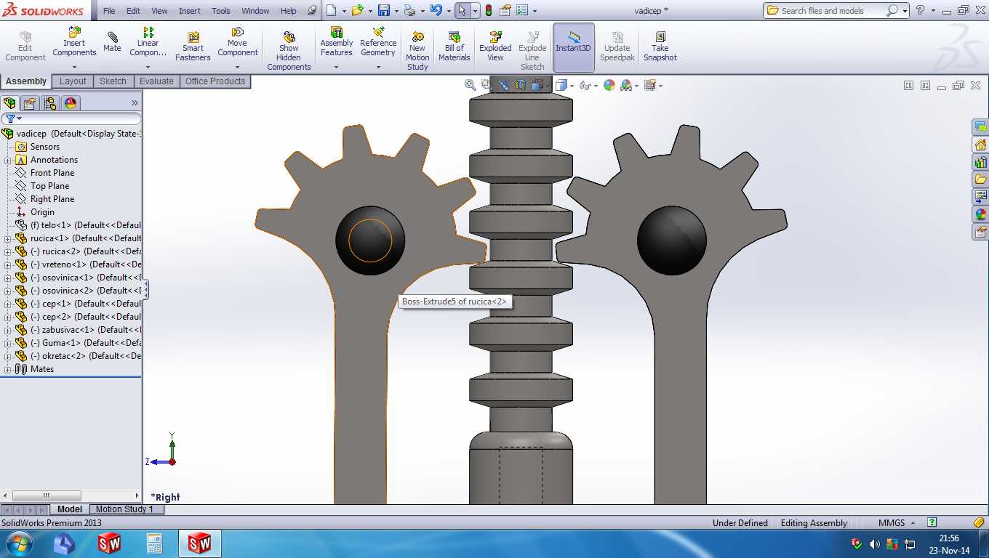The width and height of the screenshot is (989, 558).
Task: Open the Linear Component Pattern tool
Action: [148, 42]
